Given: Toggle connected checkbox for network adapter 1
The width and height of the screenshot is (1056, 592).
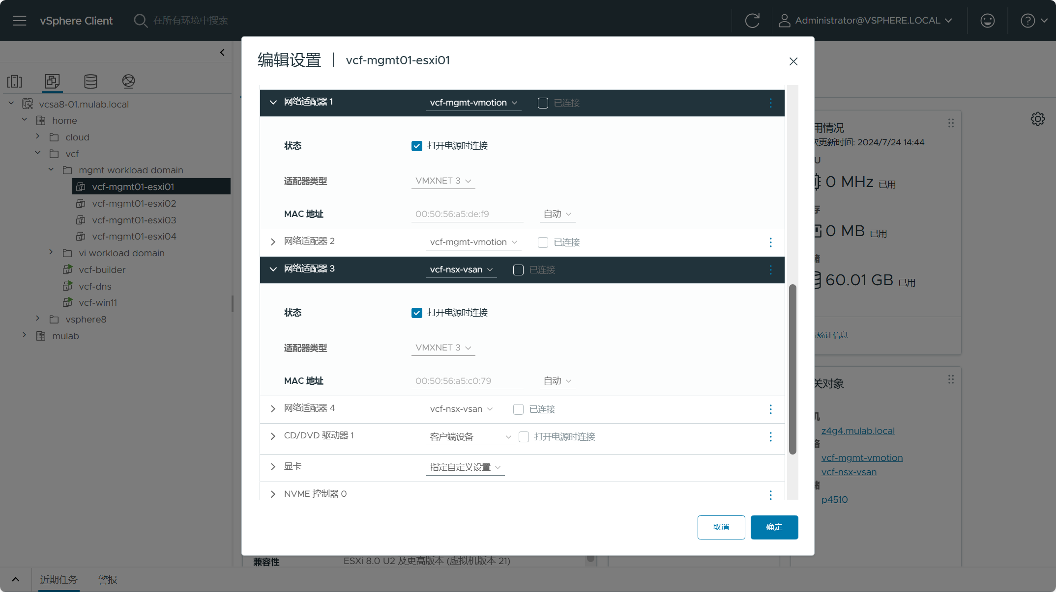Looking at the screenshot, I should pos(543,103).
